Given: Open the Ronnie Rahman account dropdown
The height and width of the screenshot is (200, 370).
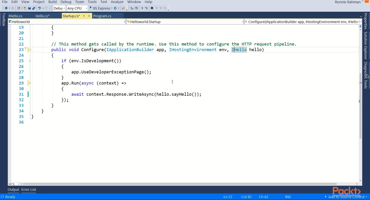Looking at the screenshot, I should [x=349, y=2].
